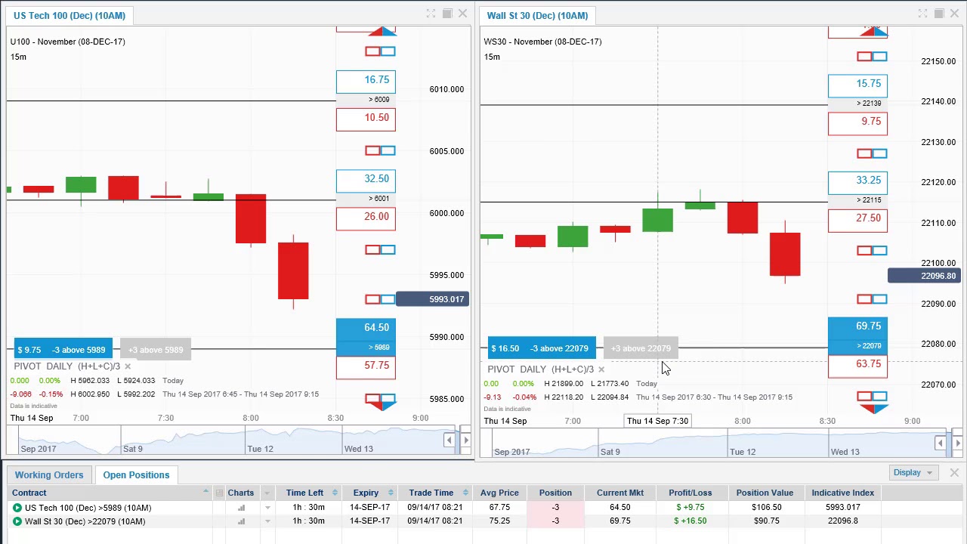
Task: Switch to the Working Orders tab
Action: tap(49, 474)
